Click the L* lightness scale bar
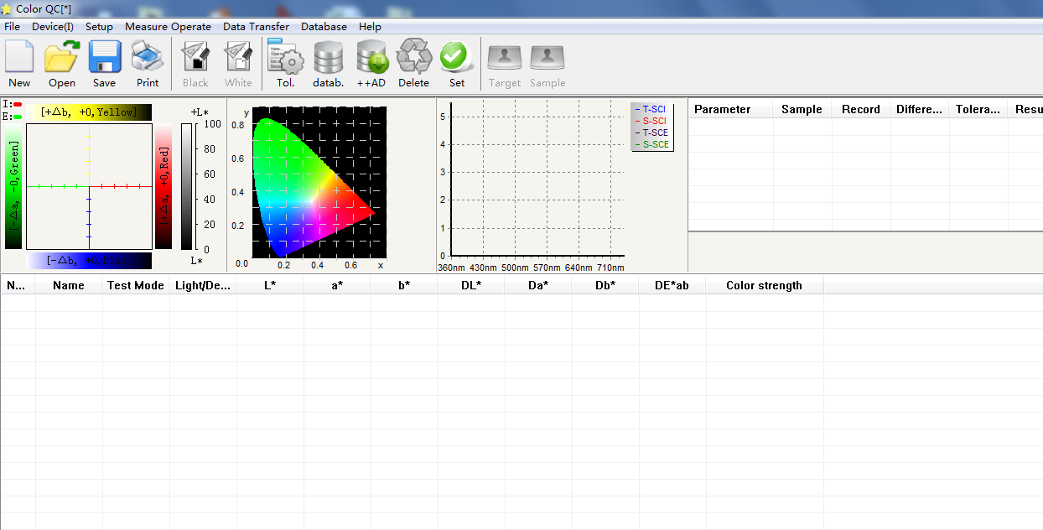Viewport: 1043px width, 530px height. (186, 186)
